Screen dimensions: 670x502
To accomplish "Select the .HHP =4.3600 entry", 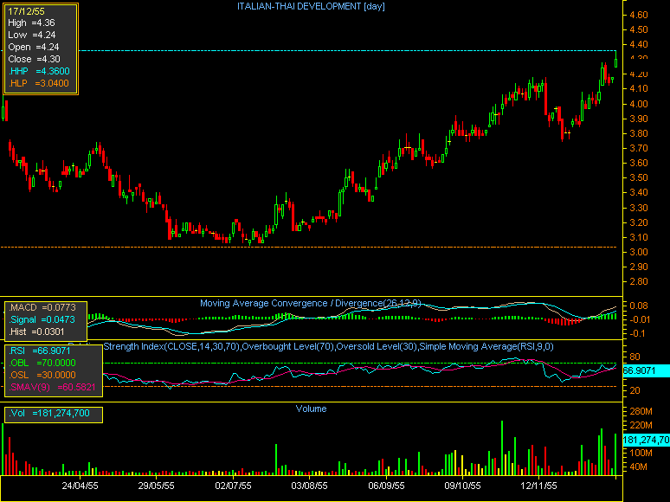I will click(39, 71).
